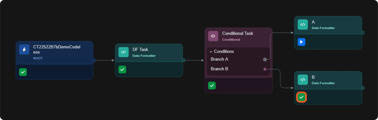378x120 pixels.
Task: Click the Data Formatter label under DF Task
Action: [x=144, y=56]
